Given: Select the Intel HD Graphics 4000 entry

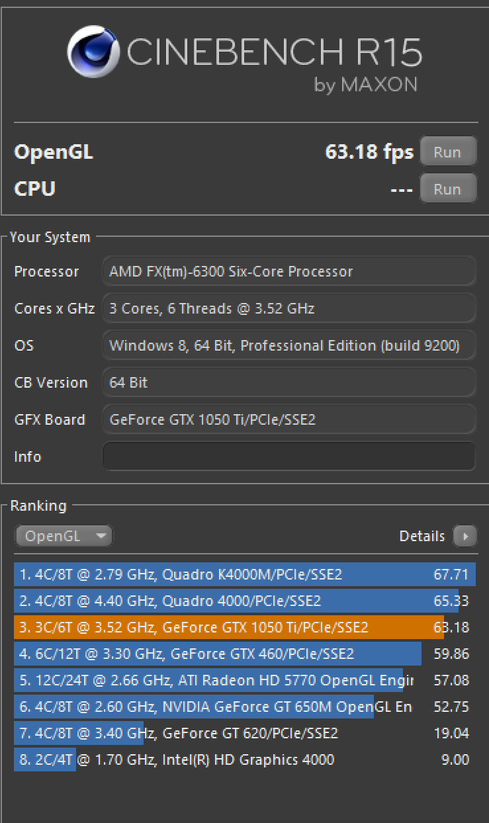Looking at the screenshot, I should click(245, 759).
